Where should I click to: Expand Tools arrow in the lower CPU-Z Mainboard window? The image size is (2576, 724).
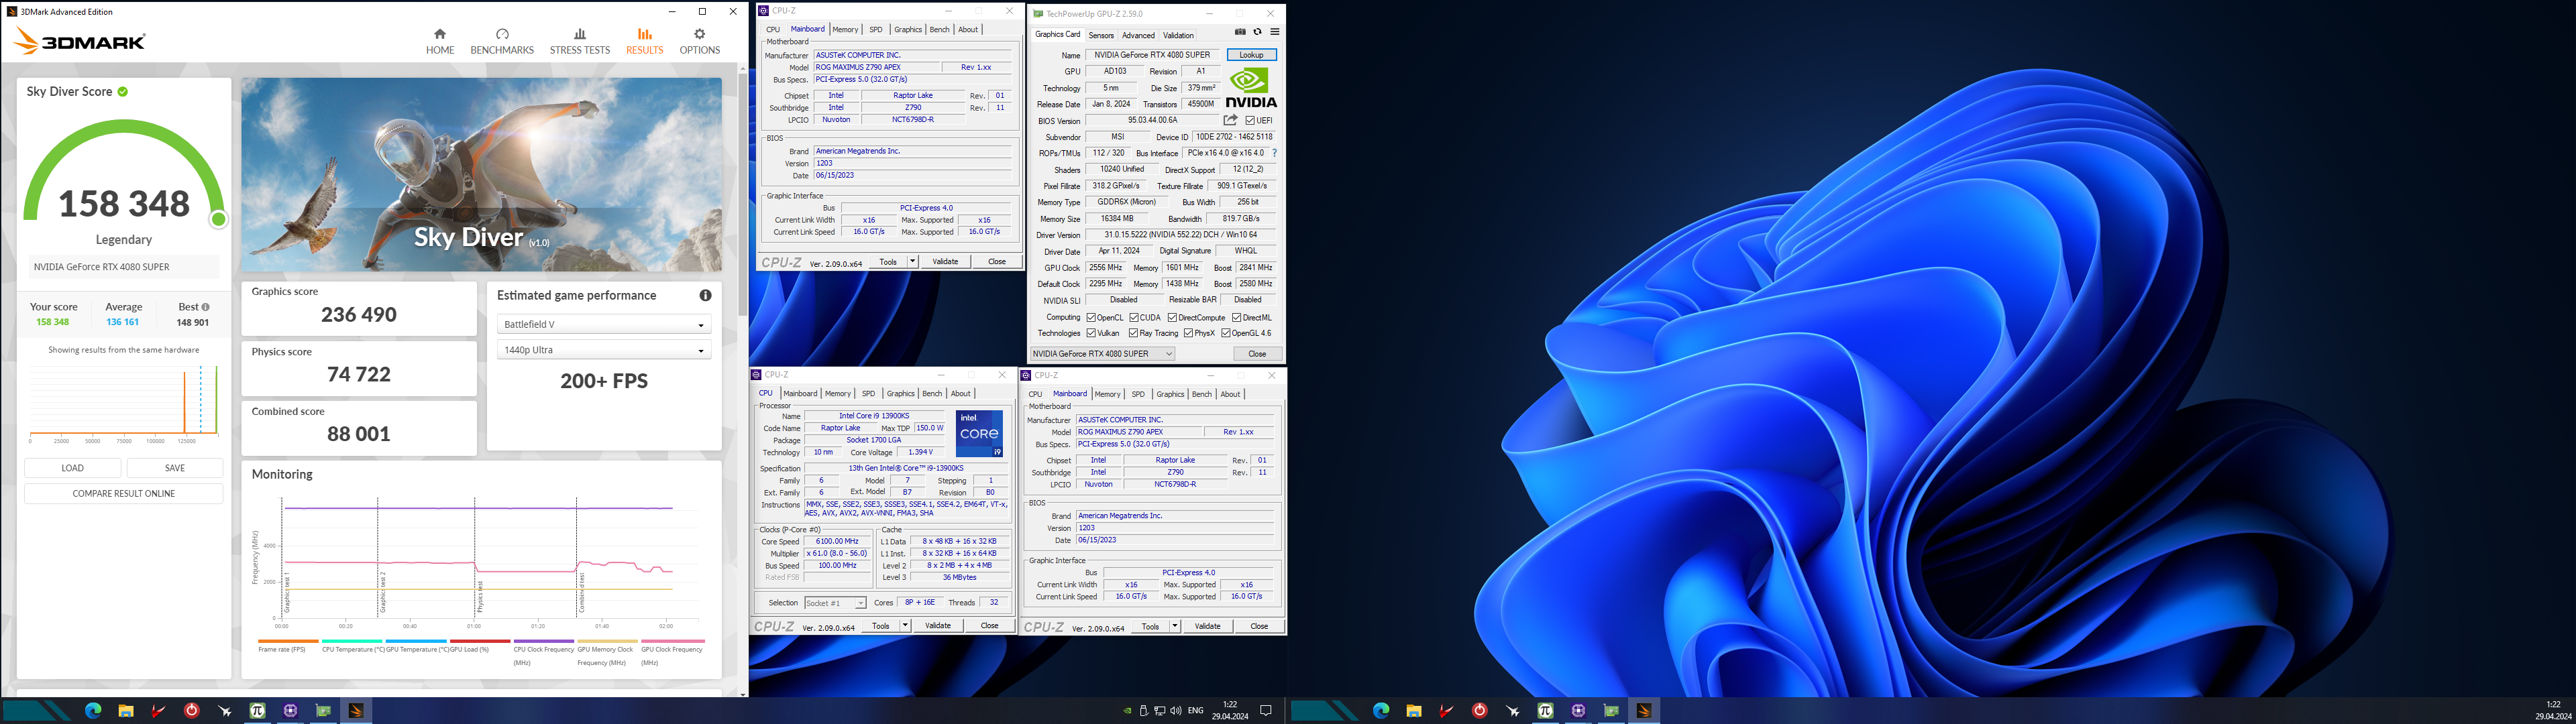click(x=1175, y=627)
